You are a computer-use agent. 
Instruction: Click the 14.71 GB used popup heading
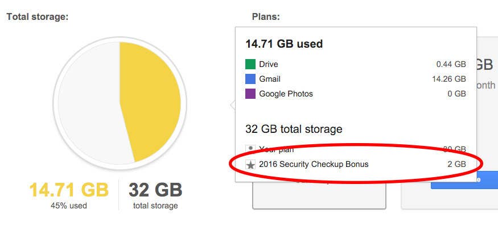click(284, 44)
